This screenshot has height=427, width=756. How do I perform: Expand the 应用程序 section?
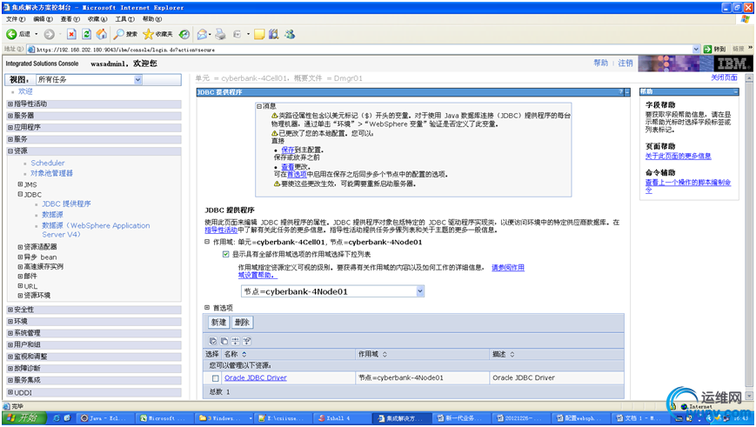click(10, 127)
